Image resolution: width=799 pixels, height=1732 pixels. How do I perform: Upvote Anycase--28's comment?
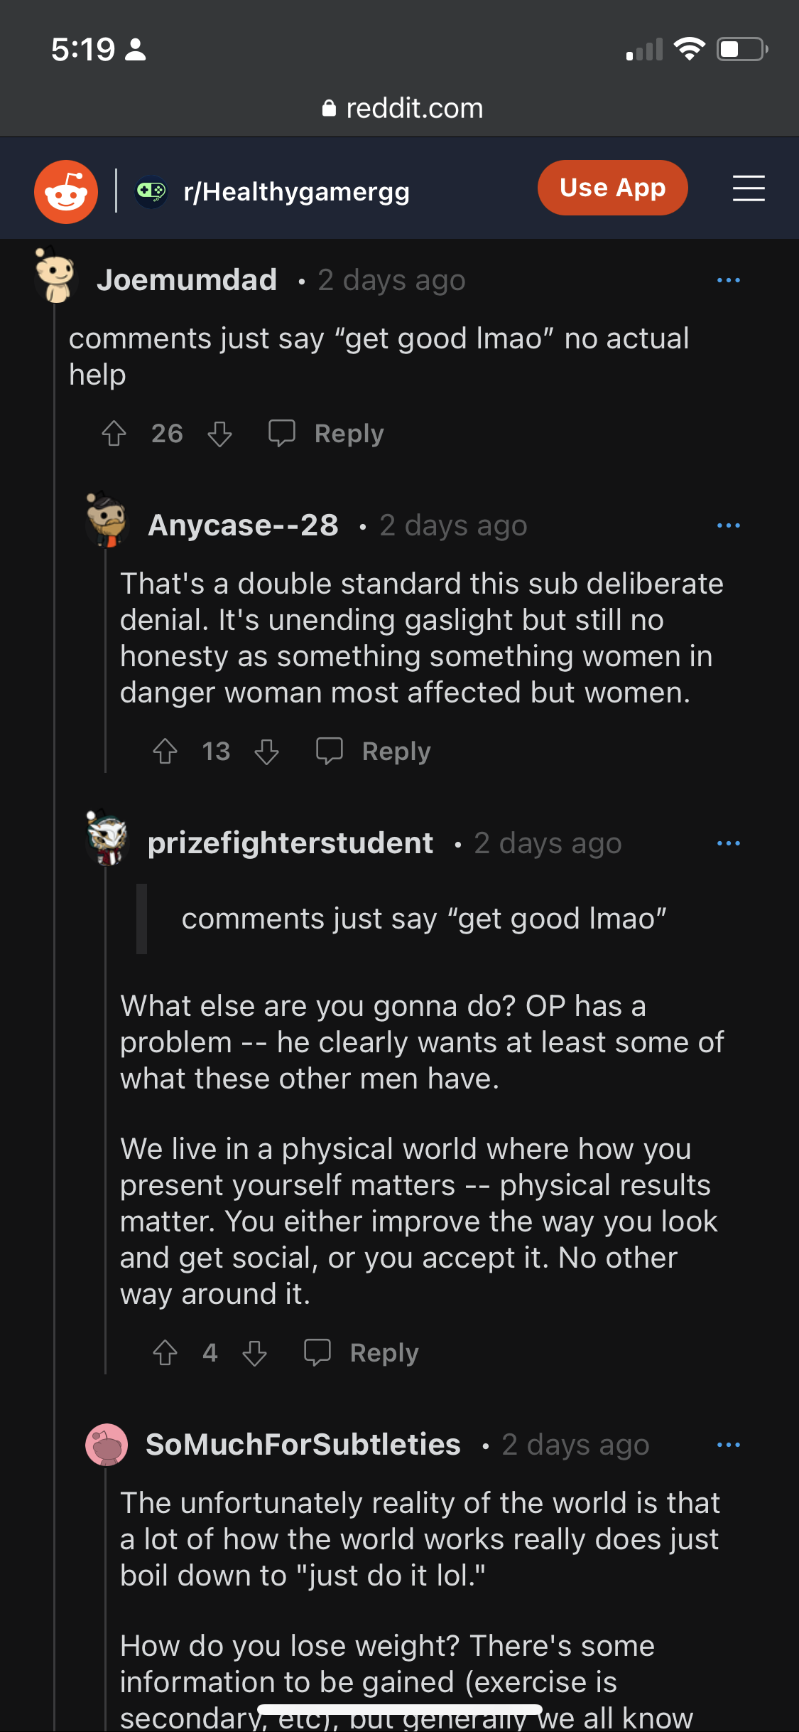165,751
